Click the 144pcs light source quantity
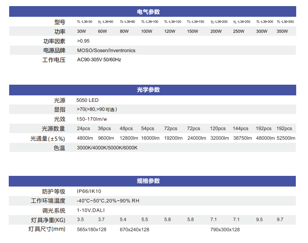 [241, 129]
